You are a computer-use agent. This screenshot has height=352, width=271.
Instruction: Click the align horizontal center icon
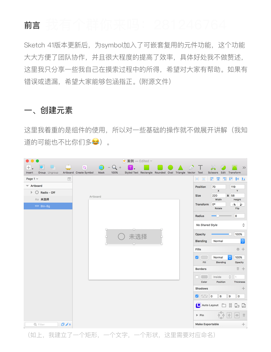pos(218,179)
